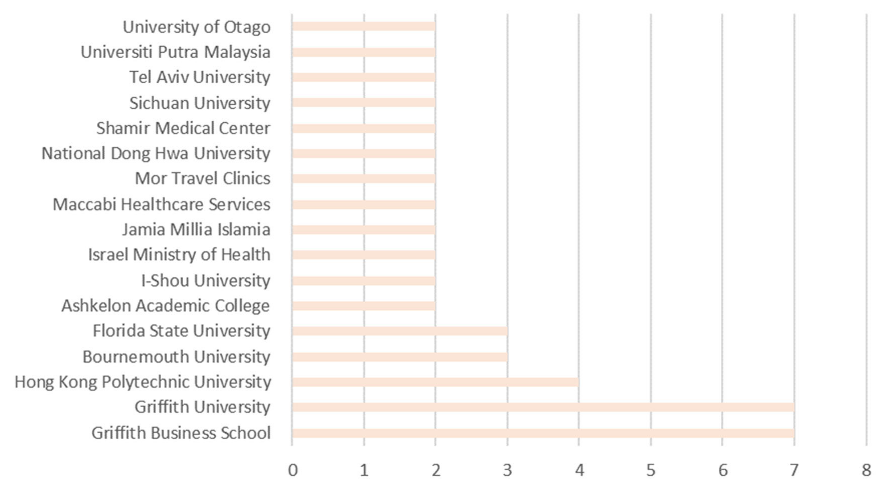Select the "I-Shou University" label
The height and width of the screenshot is (486, 887).
205,280
